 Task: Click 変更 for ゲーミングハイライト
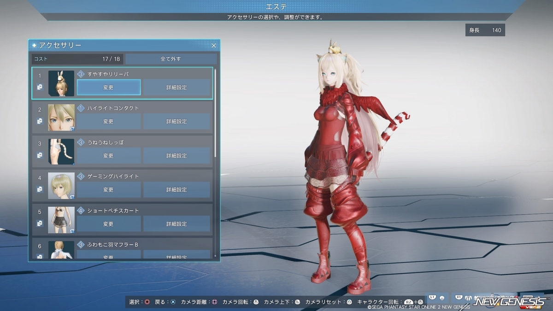click(x=108, y=190)
